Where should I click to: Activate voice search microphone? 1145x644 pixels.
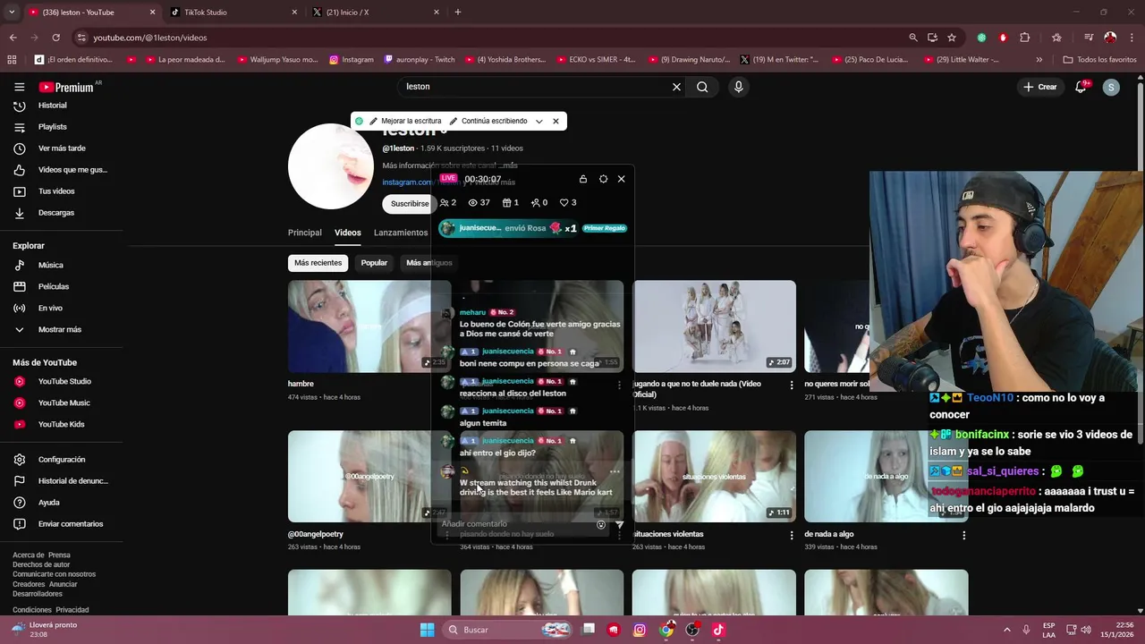738,87
